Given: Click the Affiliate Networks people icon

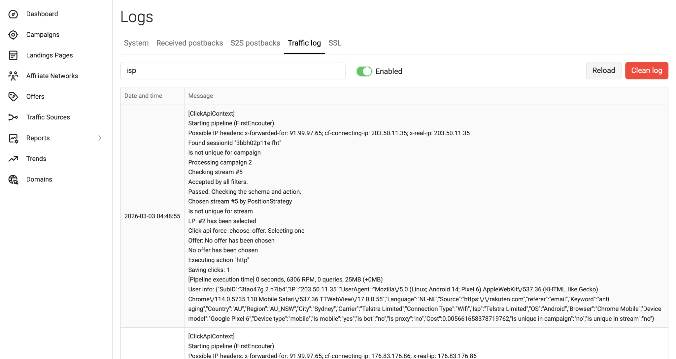Looking at the screenshot, I should point(13,76).
